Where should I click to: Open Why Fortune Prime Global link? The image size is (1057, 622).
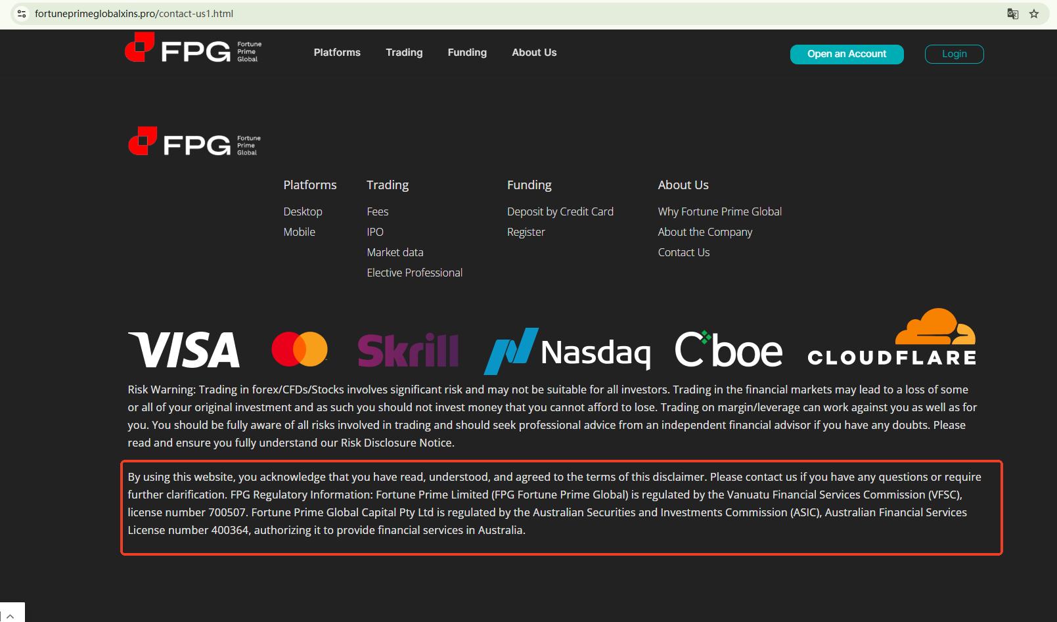pos(720,211)
